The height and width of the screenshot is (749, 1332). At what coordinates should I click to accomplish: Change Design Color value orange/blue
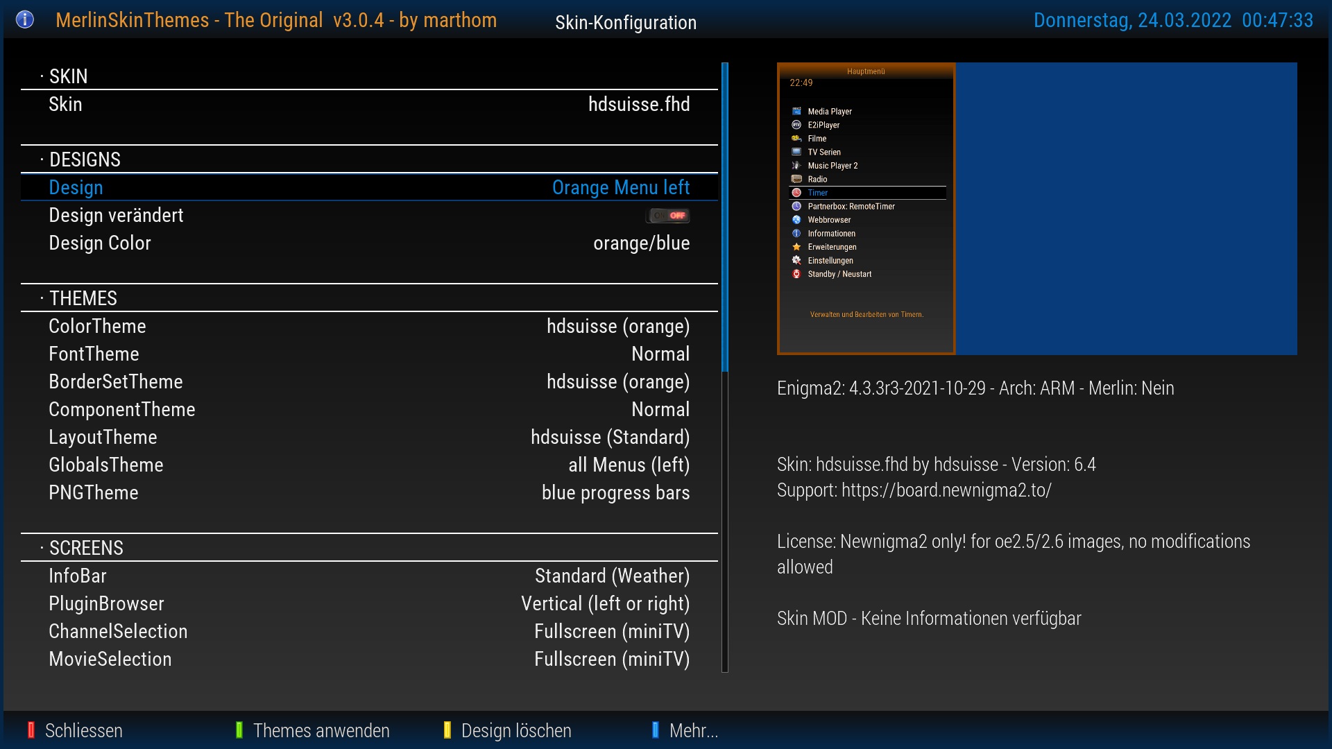point(641,243)
